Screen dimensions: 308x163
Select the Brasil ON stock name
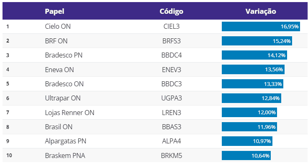59,127
